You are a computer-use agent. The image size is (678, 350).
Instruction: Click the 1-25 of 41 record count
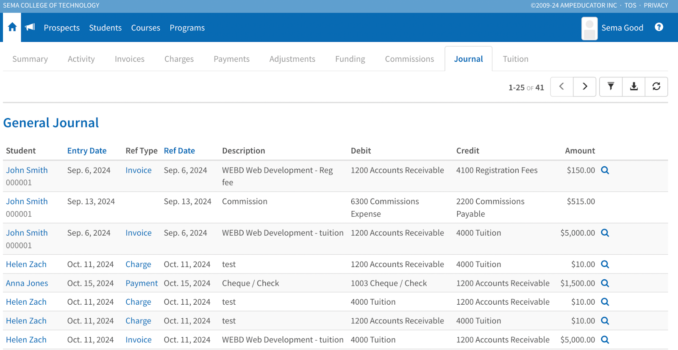[526, 88]
